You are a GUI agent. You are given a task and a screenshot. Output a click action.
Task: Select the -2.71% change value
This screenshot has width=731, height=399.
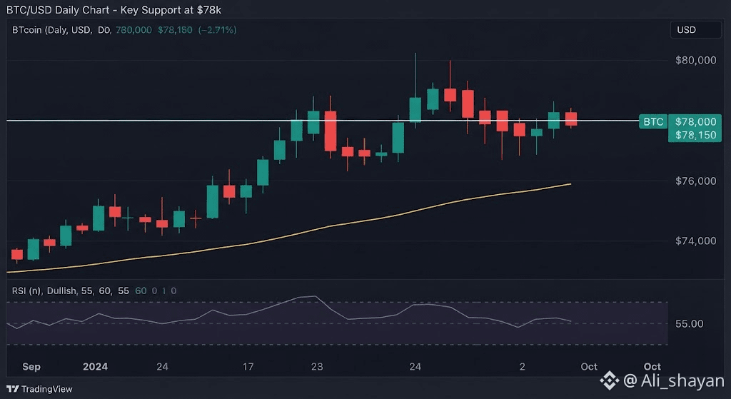(x=217, y=30)
